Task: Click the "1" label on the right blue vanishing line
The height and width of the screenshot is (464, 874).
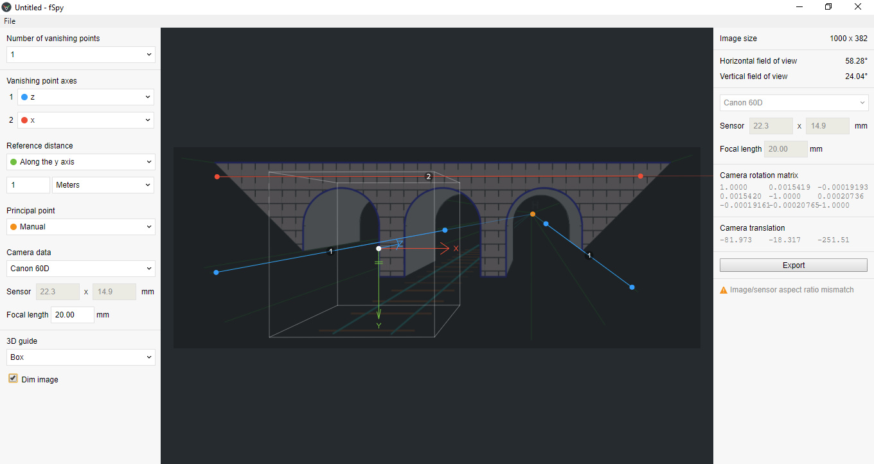Action: pyautogui.click(x=589, y=256)
